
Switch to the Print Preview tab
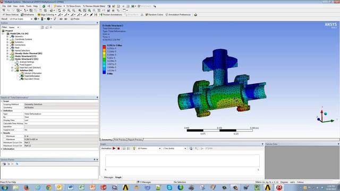pos(120,140)
